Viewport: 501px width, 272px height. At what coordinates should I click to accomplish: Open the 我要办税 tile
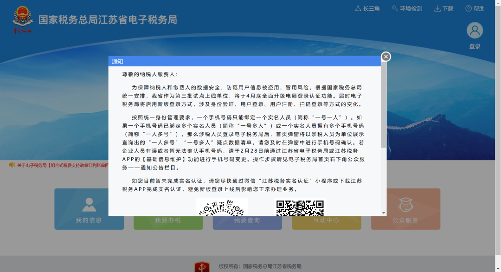[168, 222]
